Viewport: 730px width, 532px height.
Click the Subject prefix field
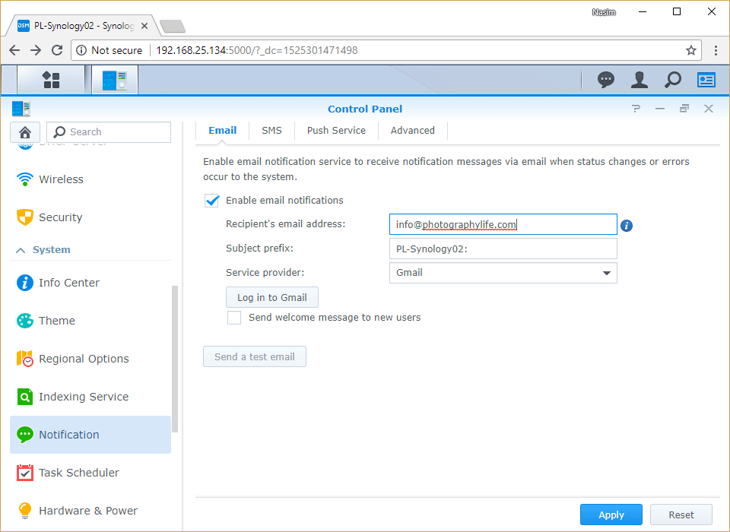(503, 249)
